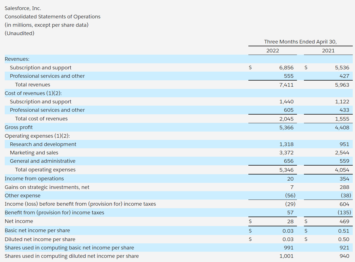
Task: Select diluted EPS value 0.50
Action: click(344, 239)
